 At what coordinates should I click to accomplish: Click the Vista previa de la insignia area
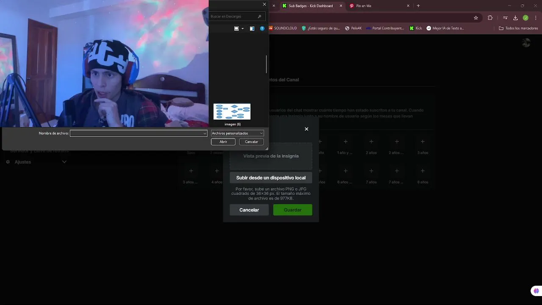[271, 156]
